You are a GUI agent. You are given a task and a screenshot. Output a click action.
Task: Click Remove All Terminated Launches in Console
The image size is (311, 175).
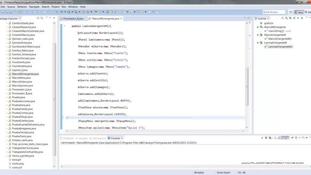[x=270, y=138]
